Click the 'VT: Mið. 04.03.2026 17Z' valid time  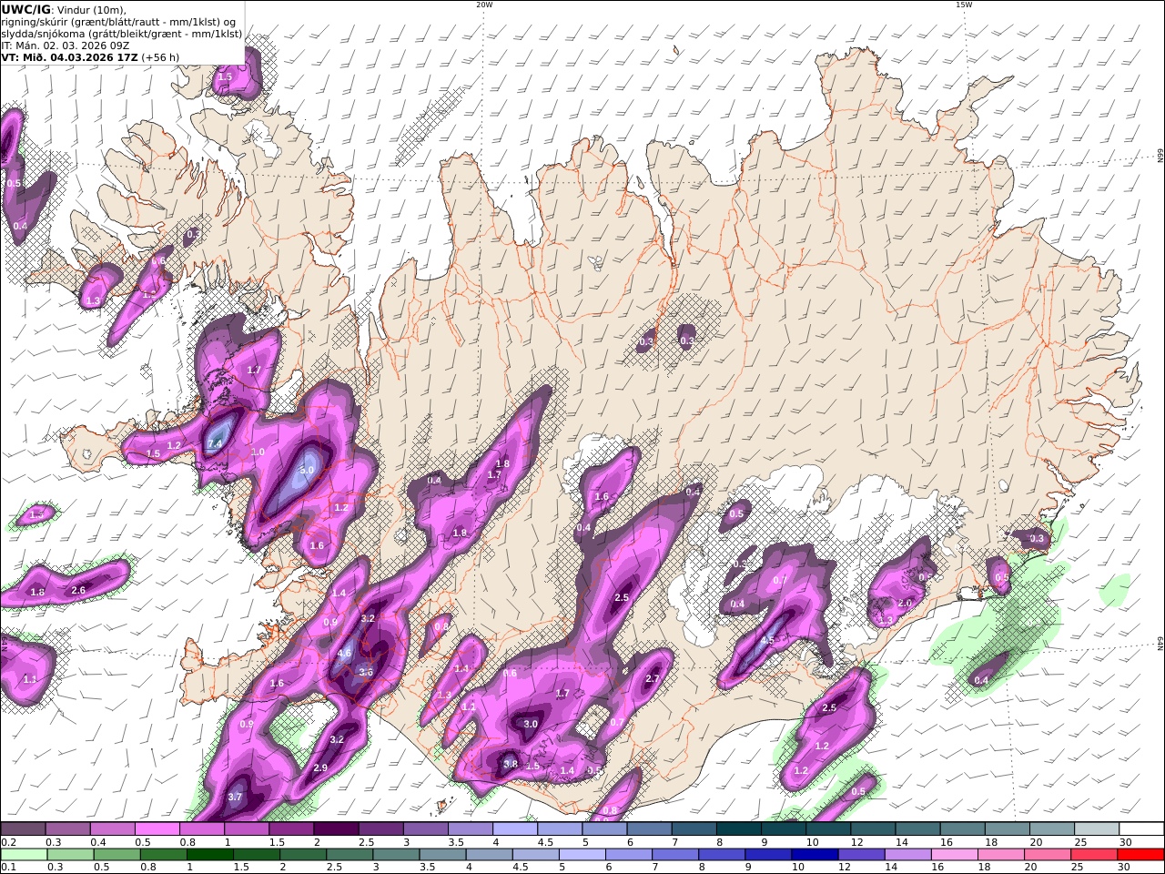coord(69,56)
